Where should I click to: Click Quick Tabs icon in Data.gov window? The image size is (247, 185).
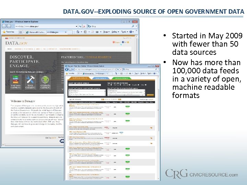pos(21,32)
